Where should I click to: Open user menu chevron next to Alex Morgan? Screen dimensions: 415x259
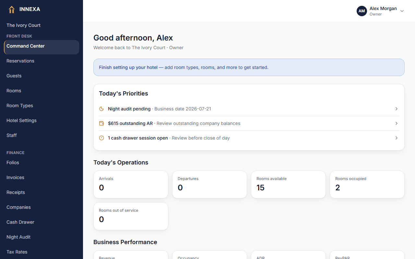[x=402, y=11]
